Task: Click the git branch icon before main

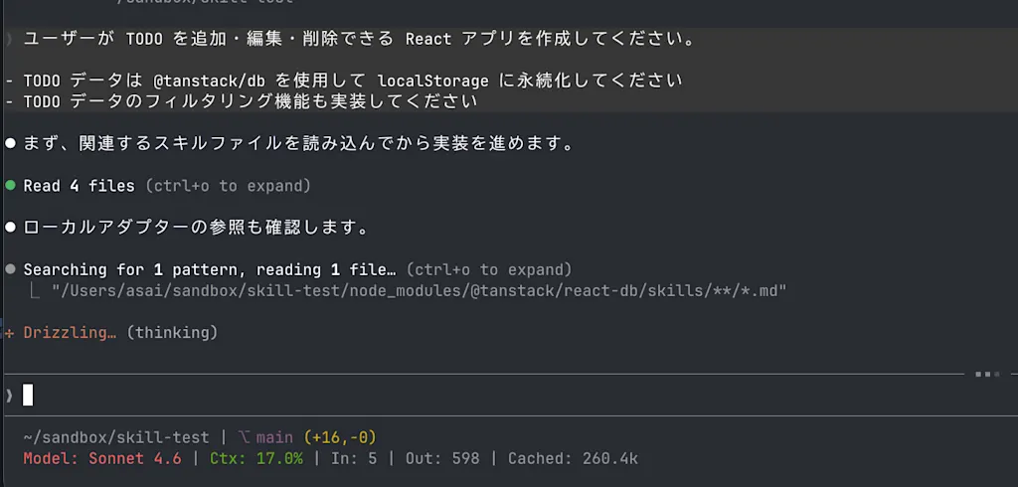Action: tap(245, 437)
